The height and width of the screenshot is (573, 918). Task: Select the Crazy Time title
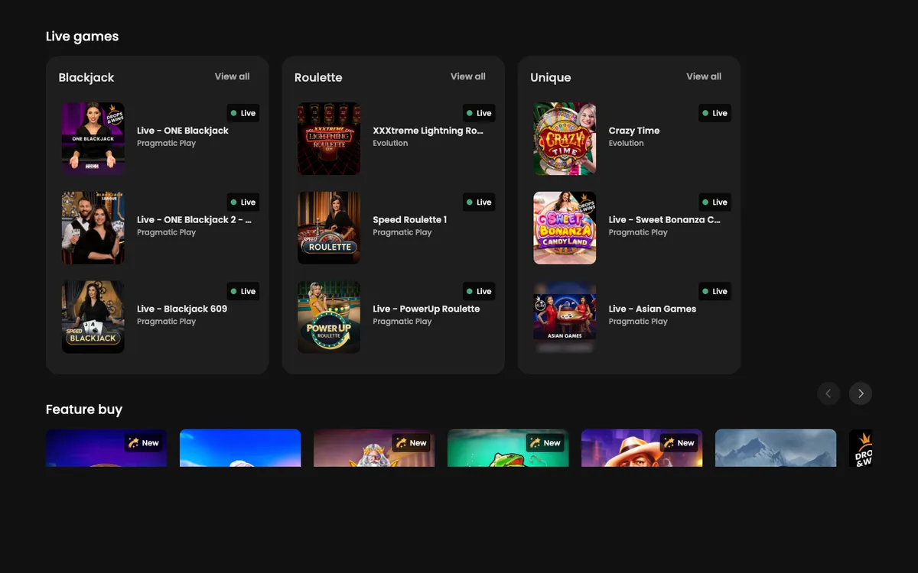634,131
